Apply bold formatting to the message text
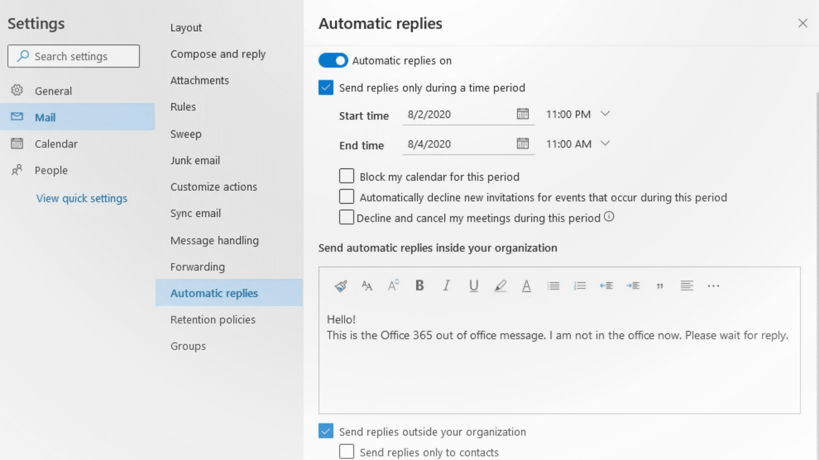Image resolution: width=819 pixels, height=460 pixels. [419, 286]
